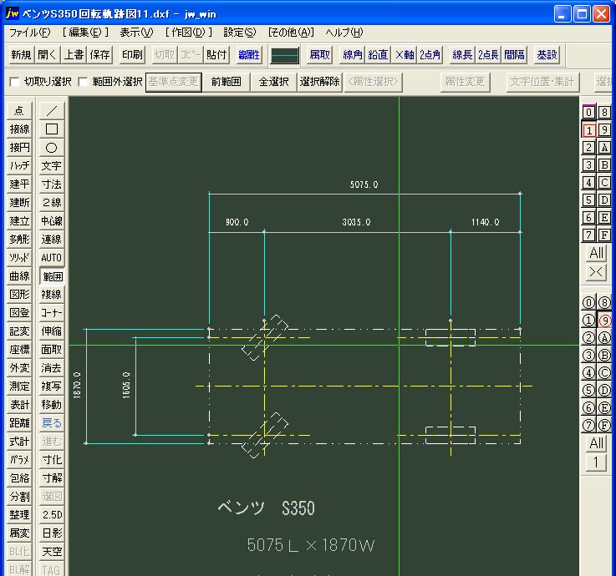Click the upper layer All button
This screenshot has height=576, width=616.
click(596, 253)
